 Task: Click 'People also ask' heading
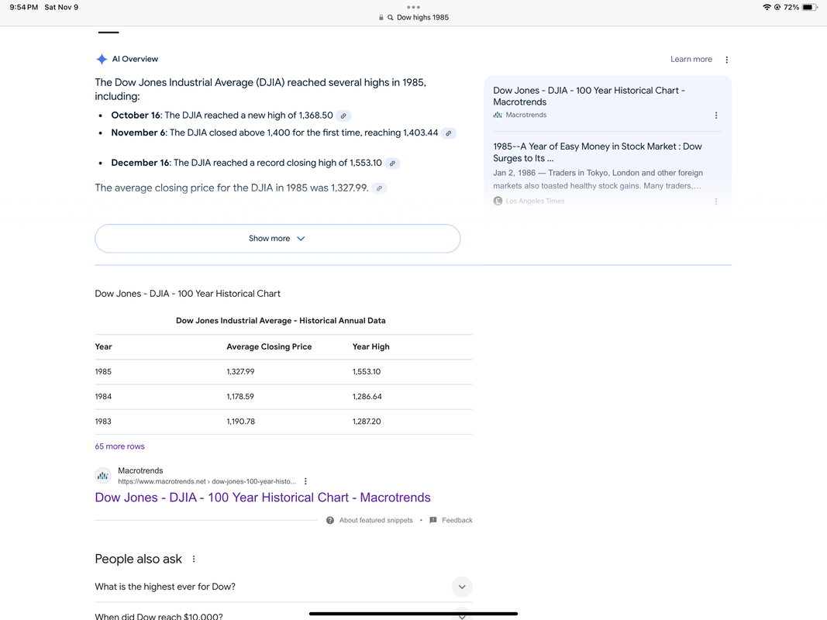pos(138,559)
